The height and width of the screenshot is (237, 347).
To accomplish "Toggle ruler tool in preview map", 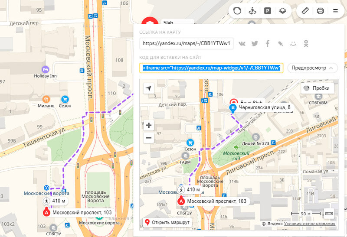I will pos(329,214).
